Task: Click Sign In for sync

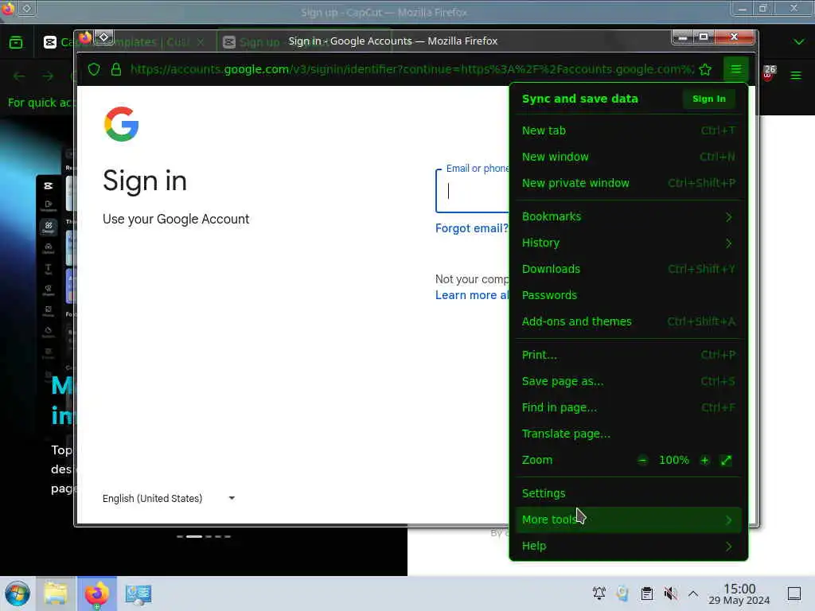Action: (x=708, y=99)
